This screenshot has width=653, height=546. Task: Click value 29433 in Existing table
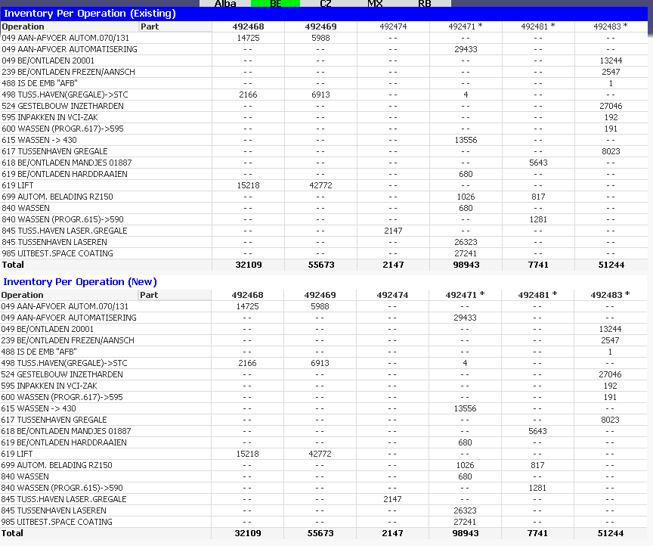coord(466,49)
